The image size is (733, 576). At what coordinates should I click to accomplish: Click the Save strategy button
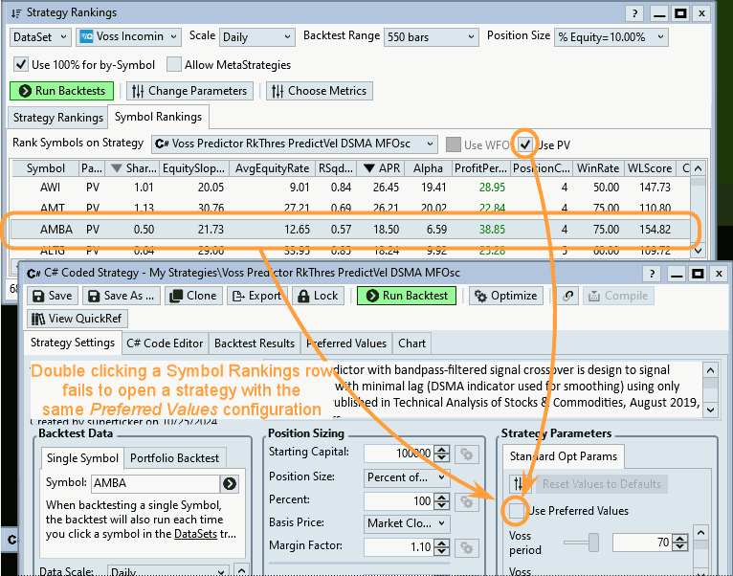(52, 296)
